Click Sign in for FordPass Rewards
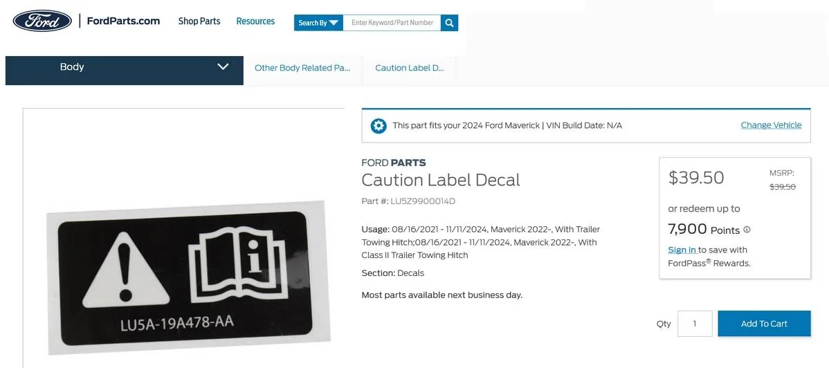Viewport: 829px width, 368px height. click(x=682, y=250)
